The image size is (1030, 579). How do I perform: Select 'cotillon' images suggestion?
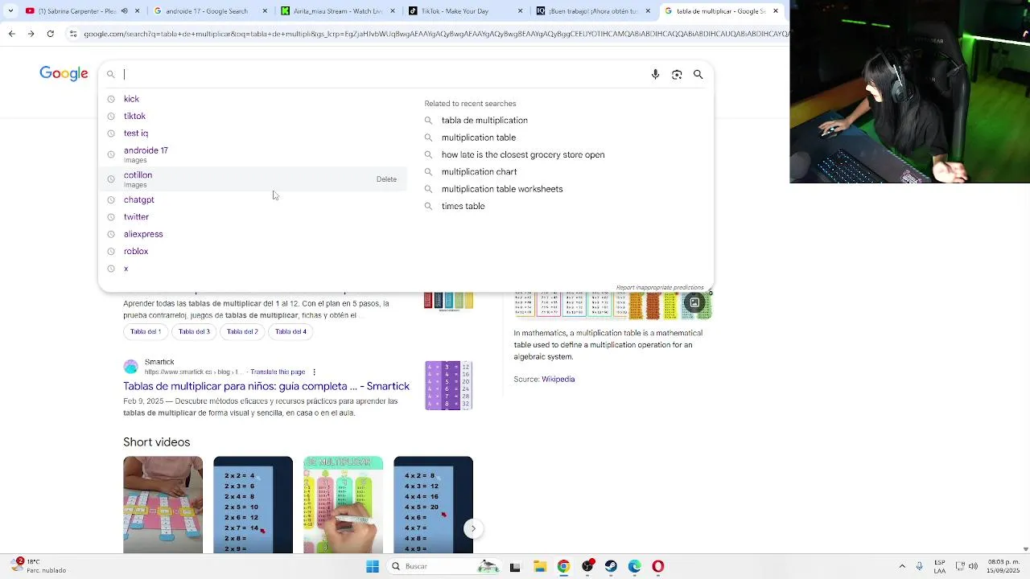(x=253, y=179)
